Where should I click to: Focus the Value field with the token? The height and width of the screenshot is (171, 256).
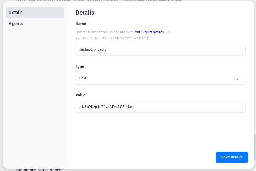[160, 107]
